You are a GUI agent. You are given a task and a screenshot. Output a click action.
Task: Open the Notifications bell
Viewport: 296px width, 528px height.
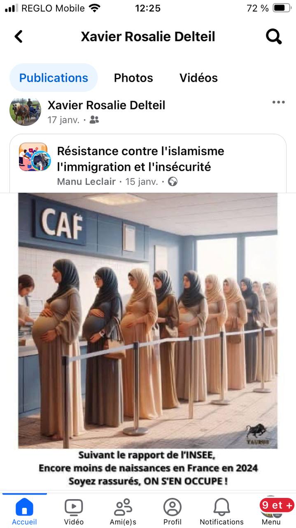(221, 511)
